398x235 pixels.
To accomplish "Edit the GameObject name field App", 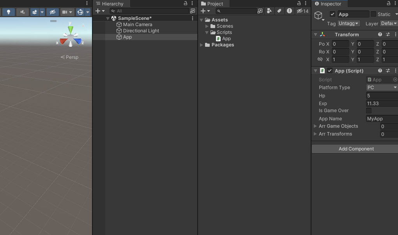I will click(x=353, y=14).
